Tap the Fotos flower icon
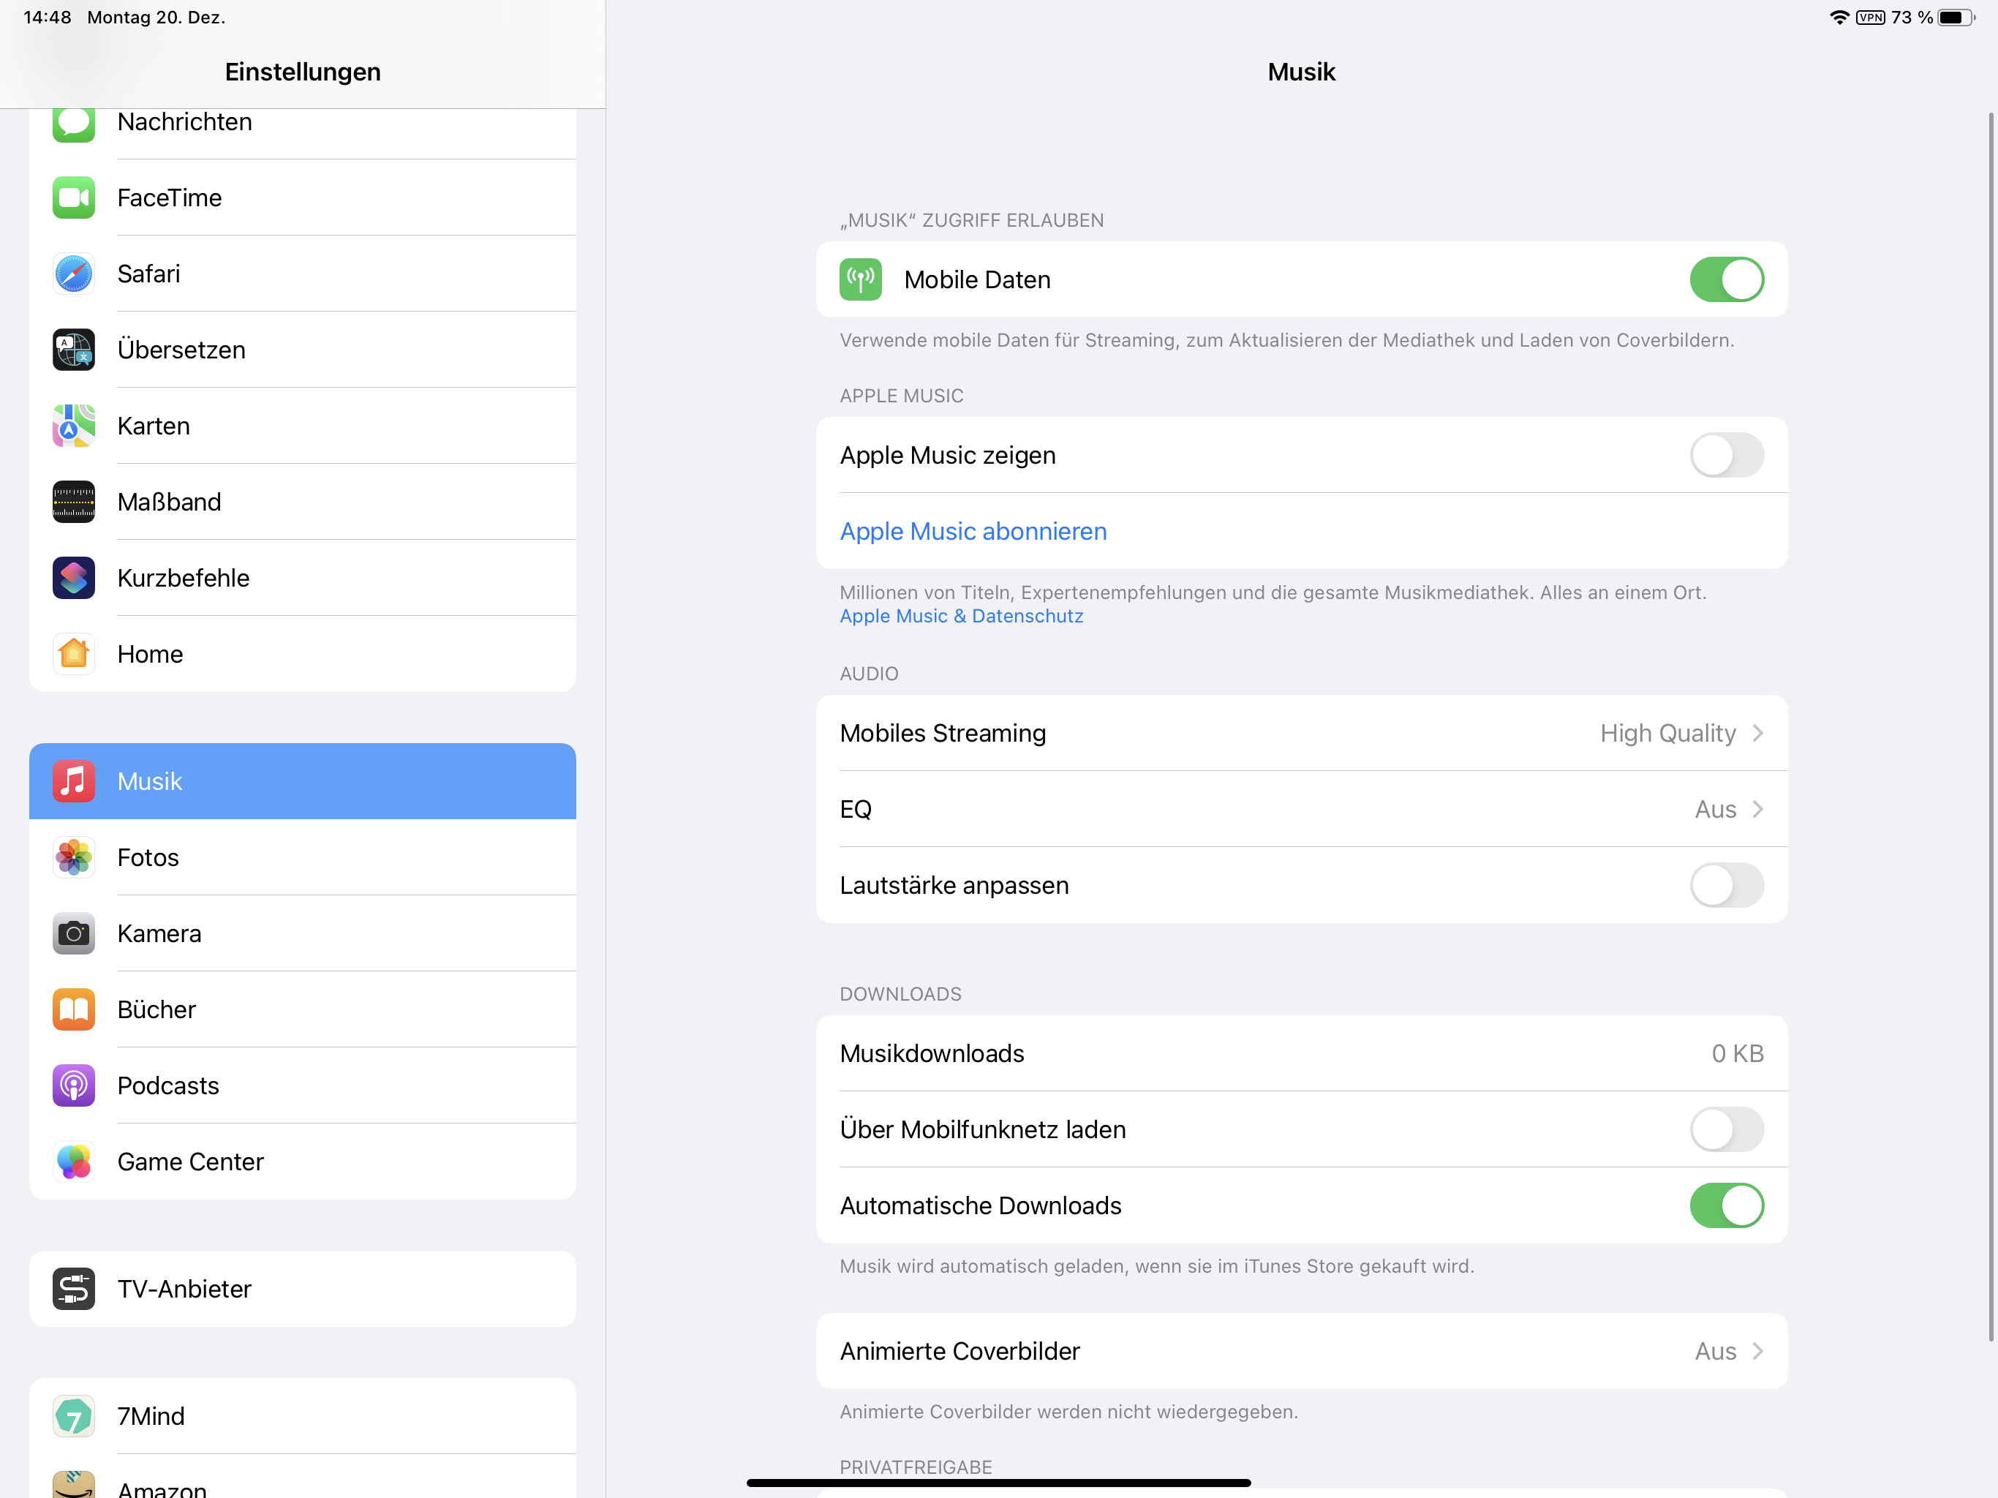The width and height of the screenshot is (1998, 1498). (73, 857)
